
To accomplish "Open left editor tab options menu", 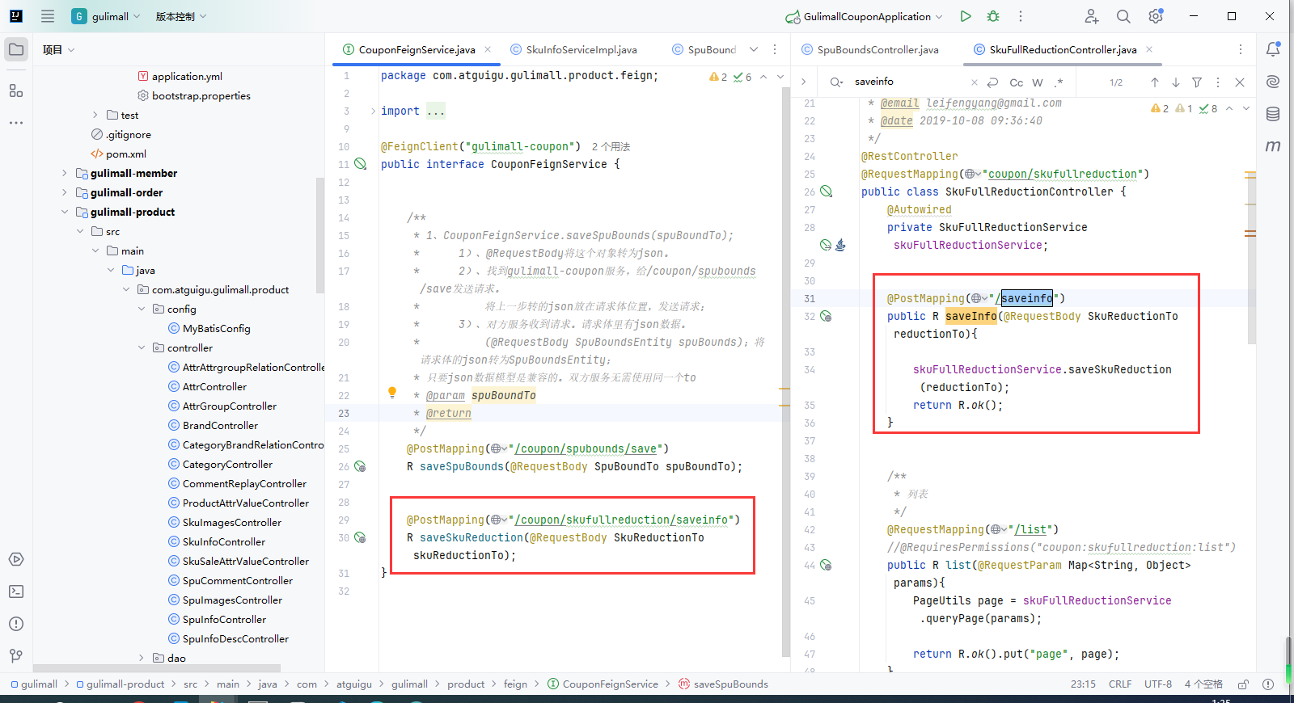I will point(775,49).
